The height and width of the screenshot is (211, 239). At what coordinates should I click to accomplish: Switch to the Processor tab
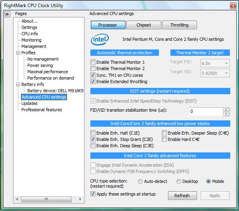pos(108,25)
